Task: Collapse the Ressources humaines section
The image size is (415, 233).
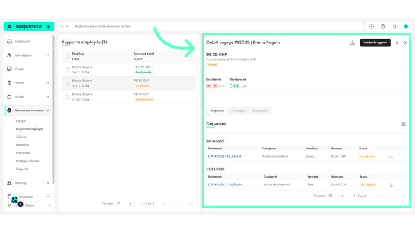Action: tap(48, 110)
